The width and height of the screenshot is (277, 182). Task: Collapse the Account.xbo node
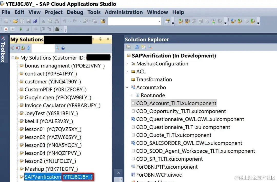point(127,88)
